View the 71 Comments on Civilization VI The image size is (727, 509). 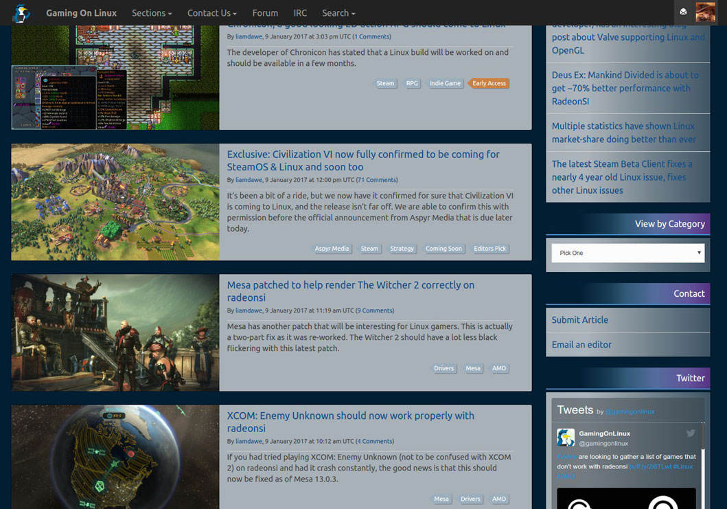click(x=378, y=180)
